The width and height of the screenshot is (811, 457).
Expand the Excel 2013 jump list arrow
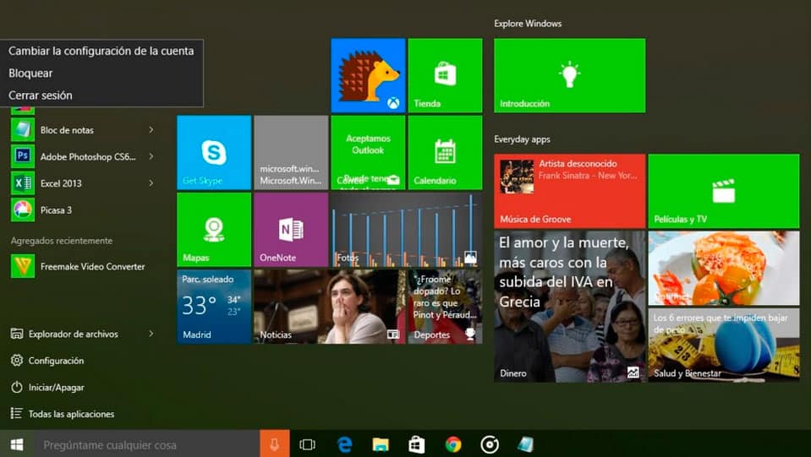[151, 183]
